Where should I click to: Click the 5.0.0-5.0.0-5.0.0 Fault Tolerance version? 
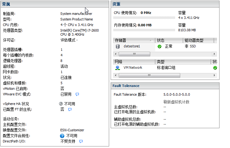pyautogui.click(x=177, y=94)
